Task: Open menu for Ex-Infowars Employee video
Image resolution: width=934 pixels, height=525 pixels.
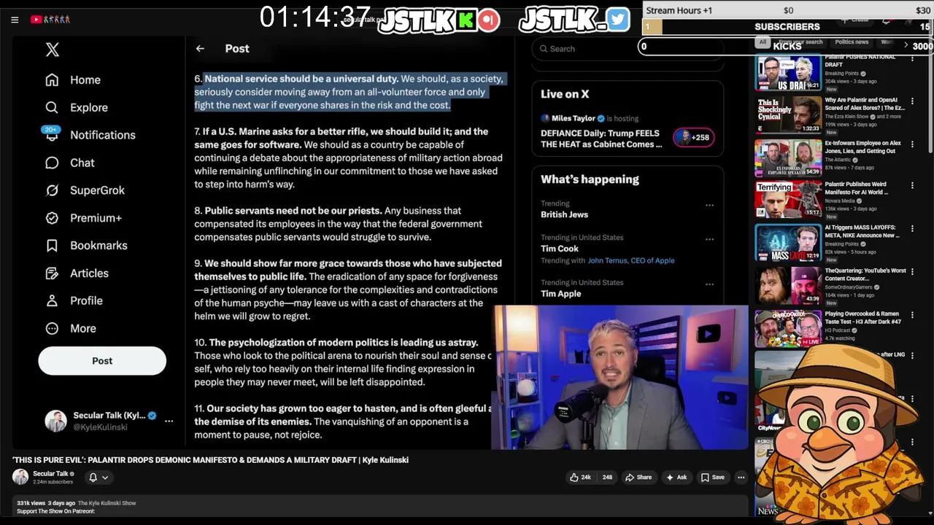Action: pyautogui.click(x=912, y=144)
